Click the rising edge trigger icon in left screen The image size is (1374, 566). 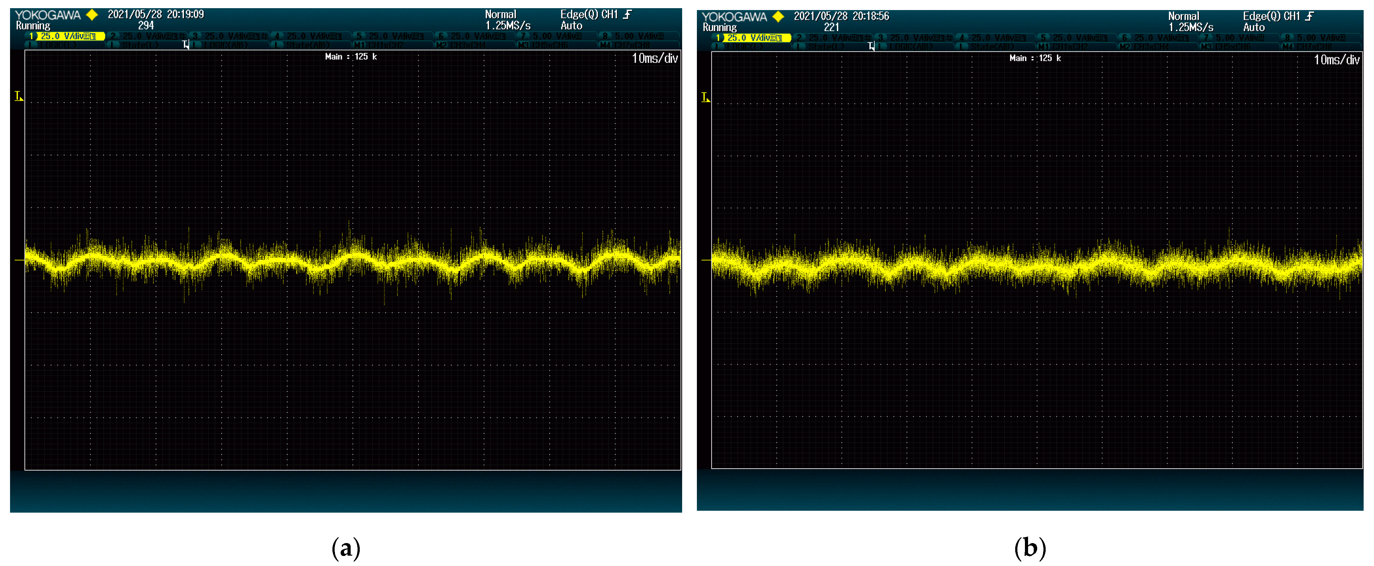coord(628,14)
